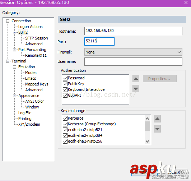Select Log File category

pos(25,113)
